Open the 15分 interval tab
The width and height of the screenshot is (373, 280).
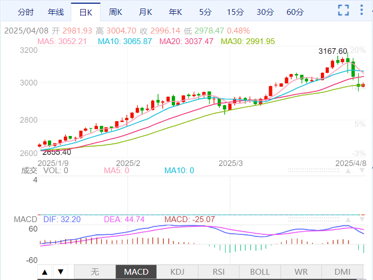pos(235,12)
